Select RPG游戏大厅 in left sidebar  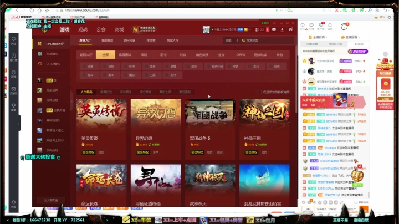coord(51,44)
